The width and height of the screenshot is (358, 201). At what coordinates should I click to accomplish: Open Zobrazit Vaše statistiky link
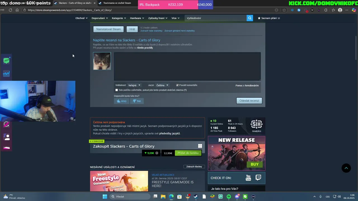[151, 31]
